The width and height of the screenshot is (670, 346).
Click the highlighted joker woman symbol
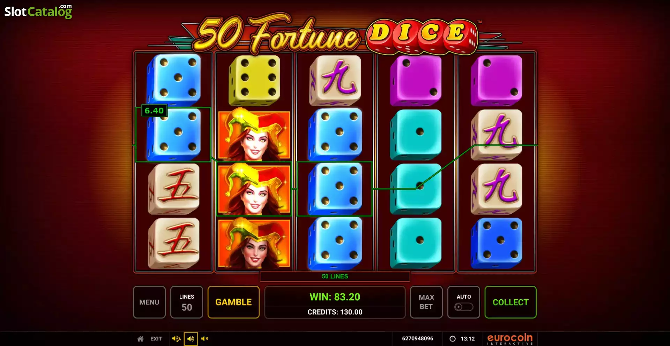coord(254,189)
